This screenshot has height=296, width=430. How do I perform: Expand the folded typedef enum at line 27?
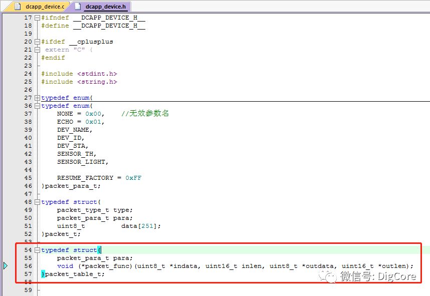pos(37,98)
